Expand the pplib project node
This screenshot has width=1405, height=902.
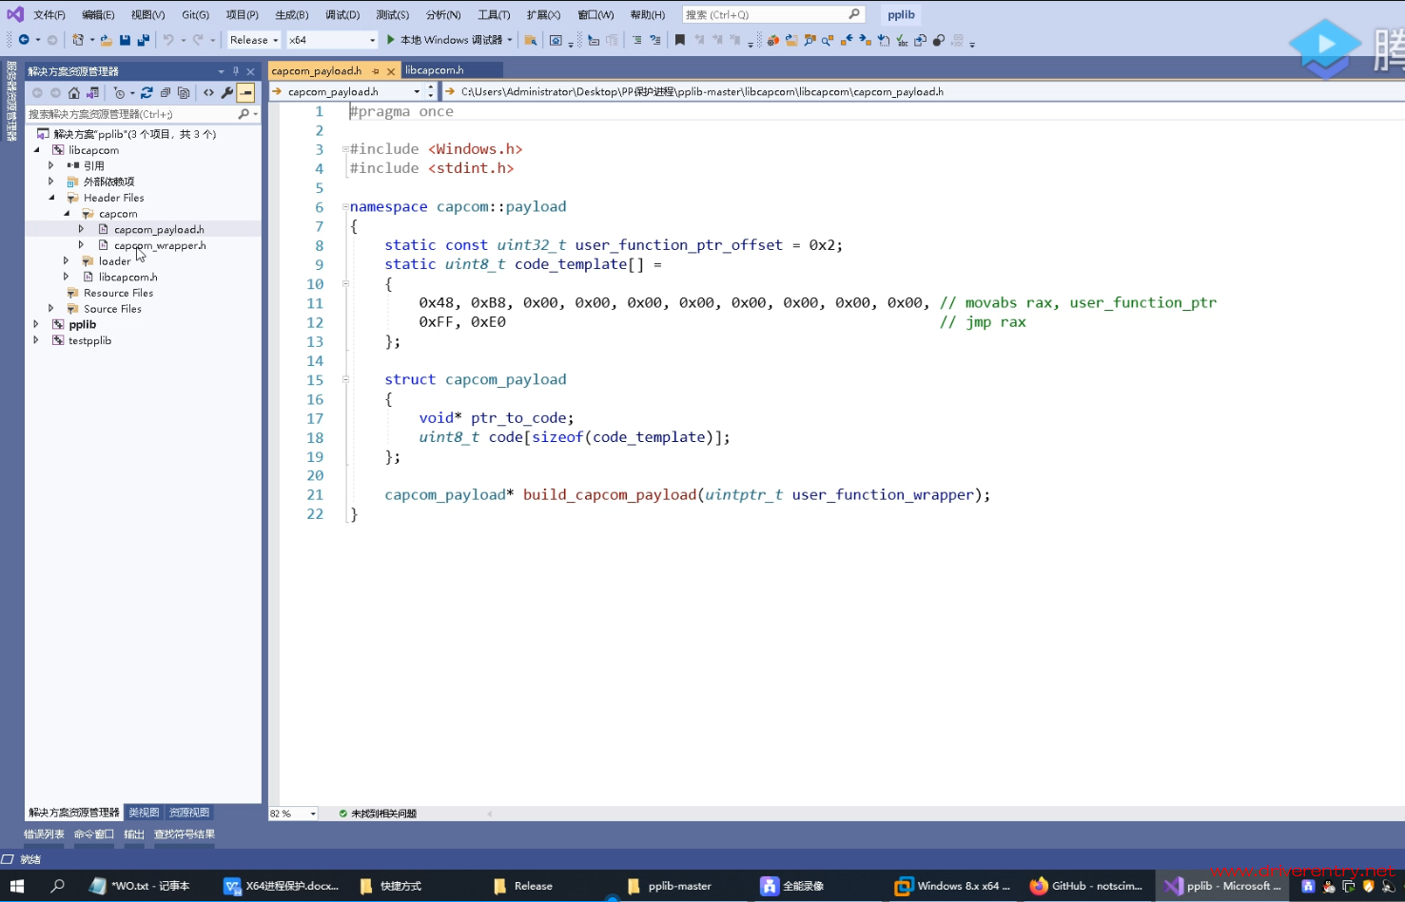(x=36, y=325)
